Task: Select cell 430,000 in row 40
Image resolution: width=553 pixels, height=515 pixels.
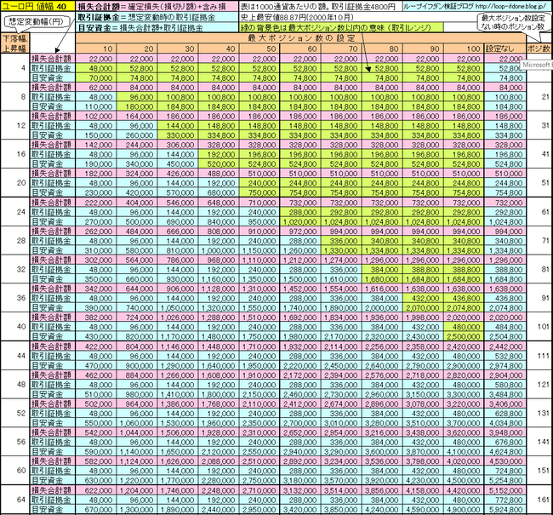Action: pyautogui.click(x=96, y=336)
